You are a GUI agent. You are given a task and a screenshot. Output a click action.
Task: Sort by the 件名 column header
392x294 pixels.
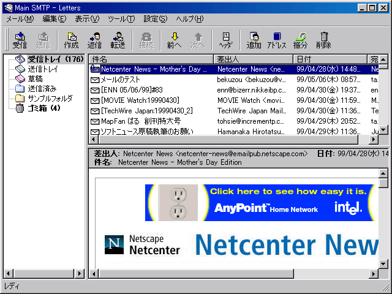(151, 59)
